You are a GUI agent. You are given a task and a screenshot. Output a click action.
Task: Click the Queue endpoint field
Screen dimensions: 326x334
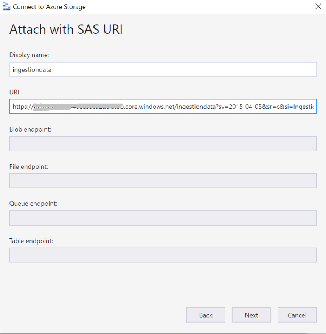(163, 218)
